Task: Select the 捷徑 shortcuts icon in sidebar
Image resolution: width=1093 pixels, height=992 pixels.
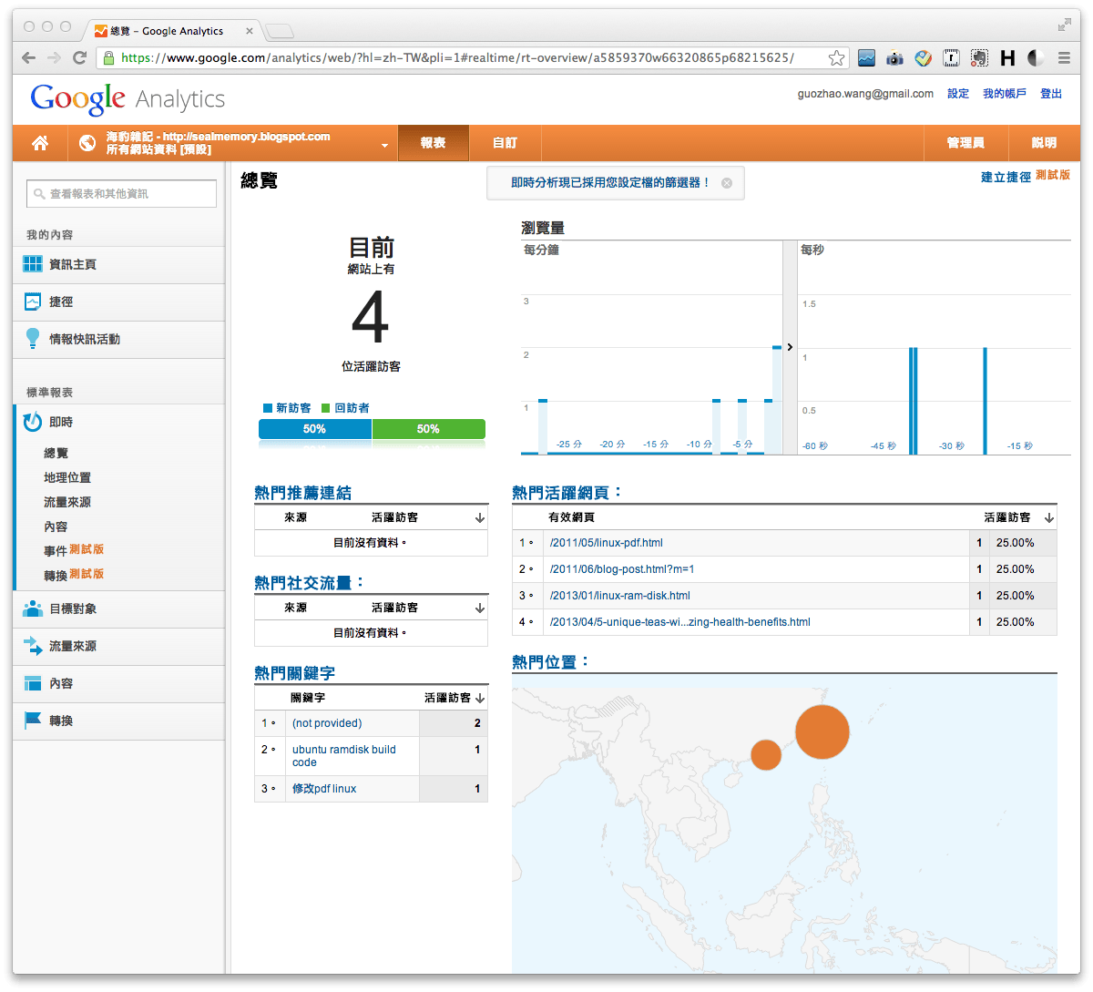Action: click(x=34, y=302)
